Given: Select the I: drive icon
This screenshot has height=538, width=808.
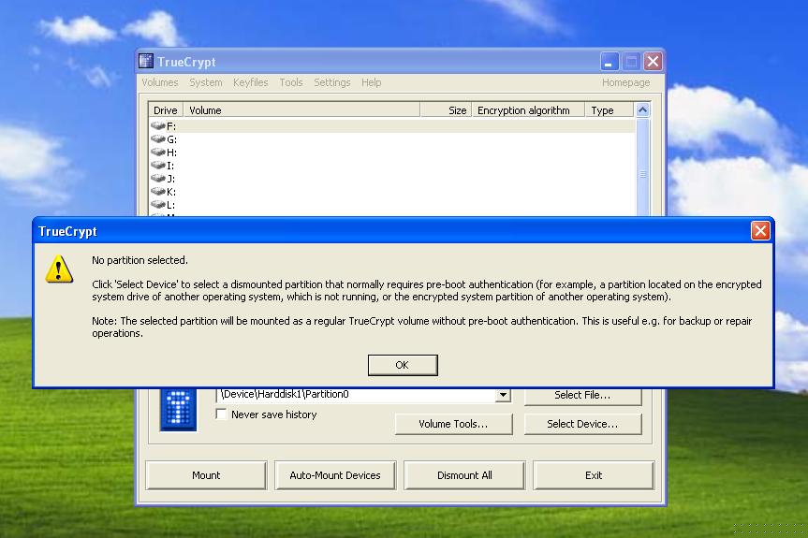Looking at the screenshot, I should pyautogui.click(x=158, y=166).
